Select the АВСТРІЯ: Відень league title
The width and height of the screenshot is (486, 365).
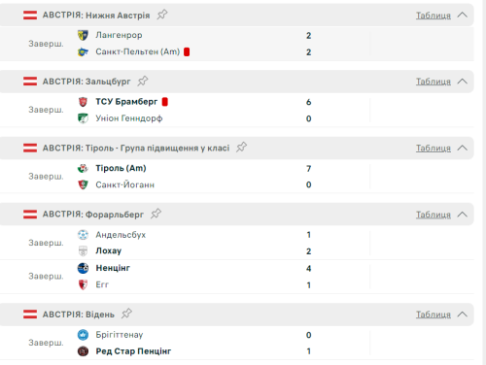[x=79, y=315]
